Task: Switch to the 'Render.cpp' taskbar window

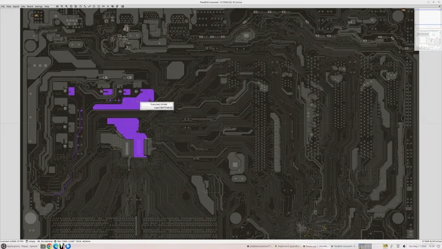Action: click(317, 246)
